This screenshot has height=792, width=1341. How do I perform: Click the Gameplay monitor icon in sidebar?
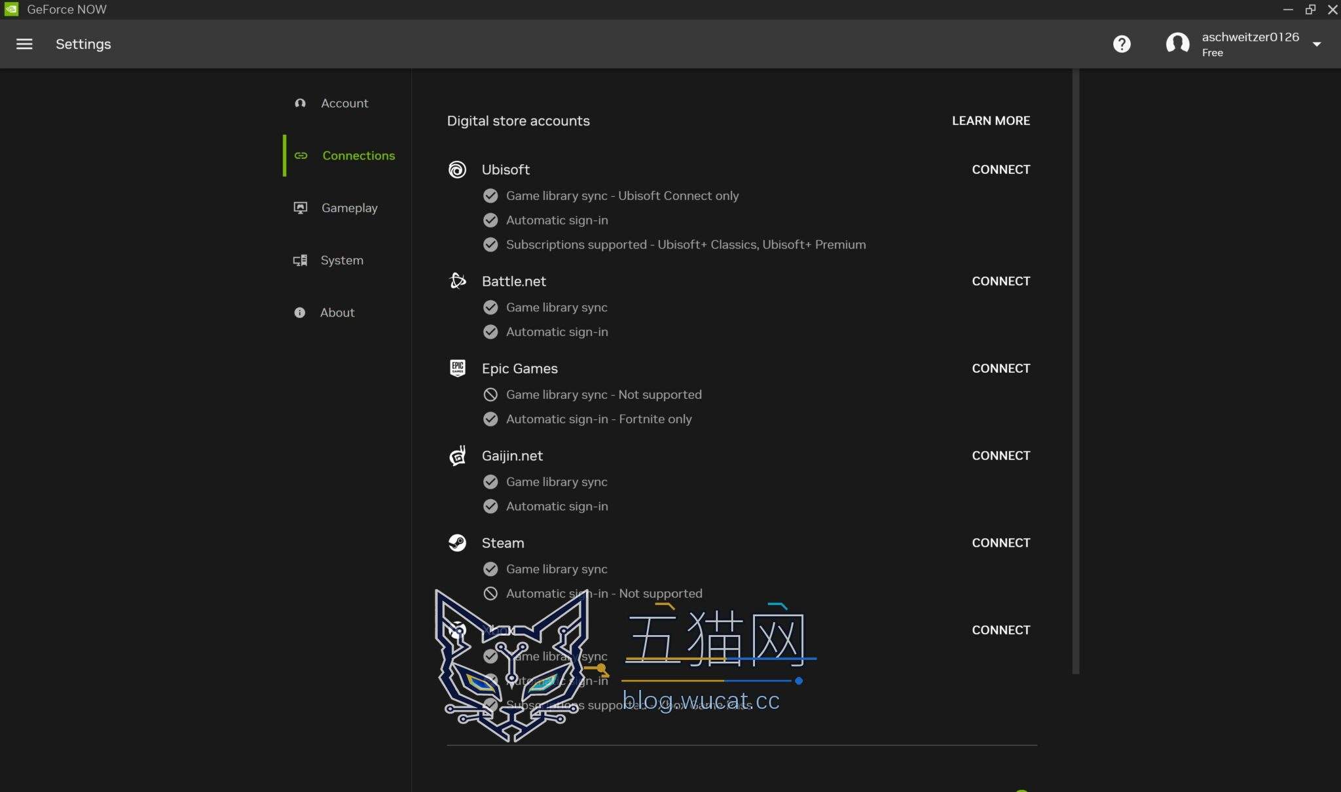pos(300,208)
